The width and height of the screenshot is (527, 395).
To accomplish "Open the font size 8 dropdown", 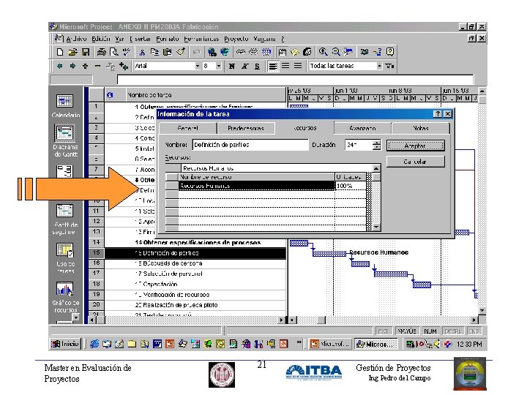I will click(218, 66).
